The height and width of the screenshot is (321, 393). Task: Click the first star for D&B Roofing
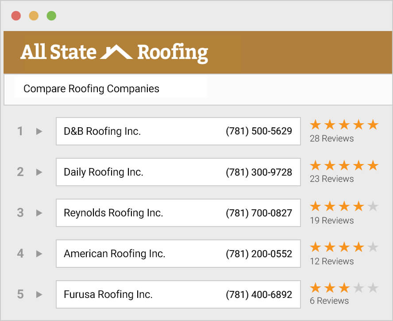[x=315, y=125]
